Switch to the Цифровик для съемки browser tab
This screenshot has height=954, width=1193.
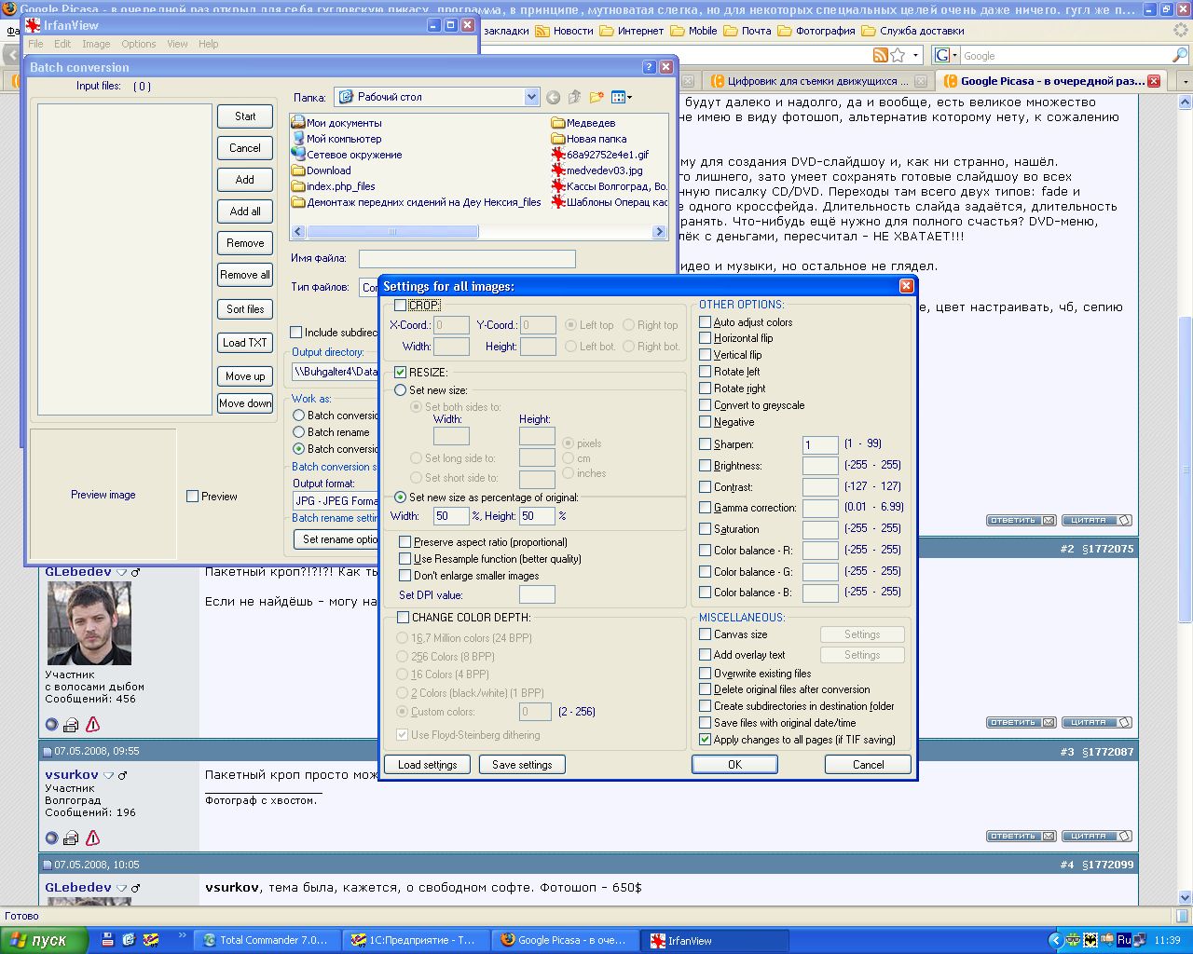[811, 81]
